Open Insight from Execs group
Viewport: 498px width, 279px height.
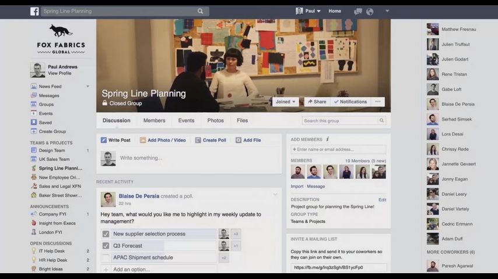click(57, 223)
